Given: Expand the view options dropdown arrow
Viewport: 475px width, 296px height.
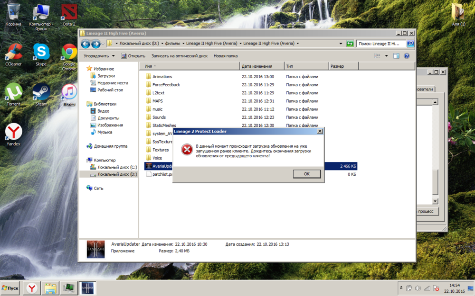Looking at the screenshot, I should [x=386, y=56].
